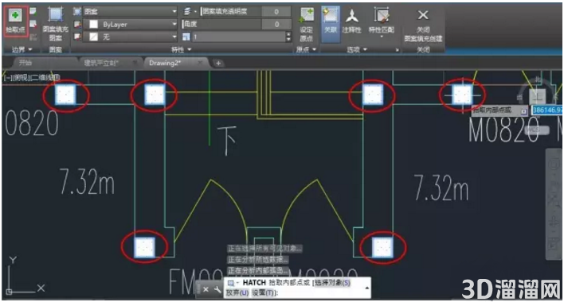Click the M0820 door label on right

(503, 130)
